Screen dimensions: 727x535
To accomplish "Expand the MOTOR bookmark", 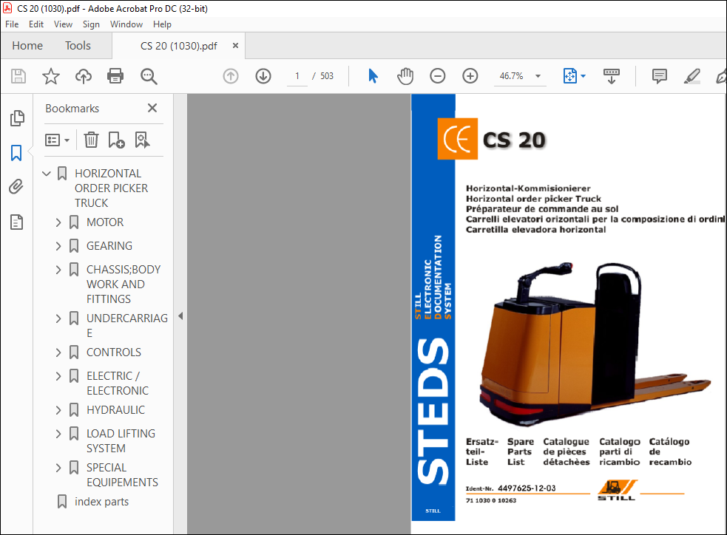I will click(x=58, y=222).
